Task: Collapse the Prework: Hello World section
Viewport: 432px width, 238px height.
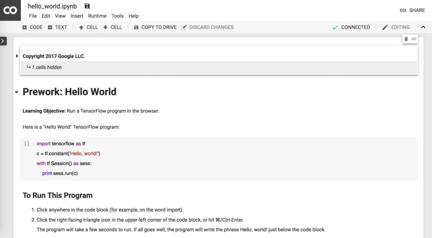Action: [17, 92]
